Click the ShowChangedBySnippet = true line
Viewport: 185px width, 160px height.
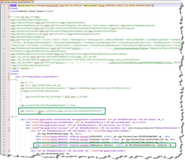point(48,105)
